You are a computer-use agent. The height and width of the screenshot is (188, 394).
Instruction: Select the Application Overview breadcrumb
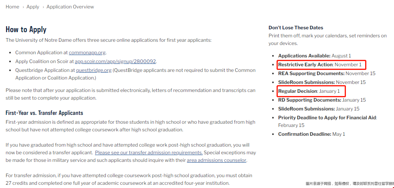tap(70, 7)
